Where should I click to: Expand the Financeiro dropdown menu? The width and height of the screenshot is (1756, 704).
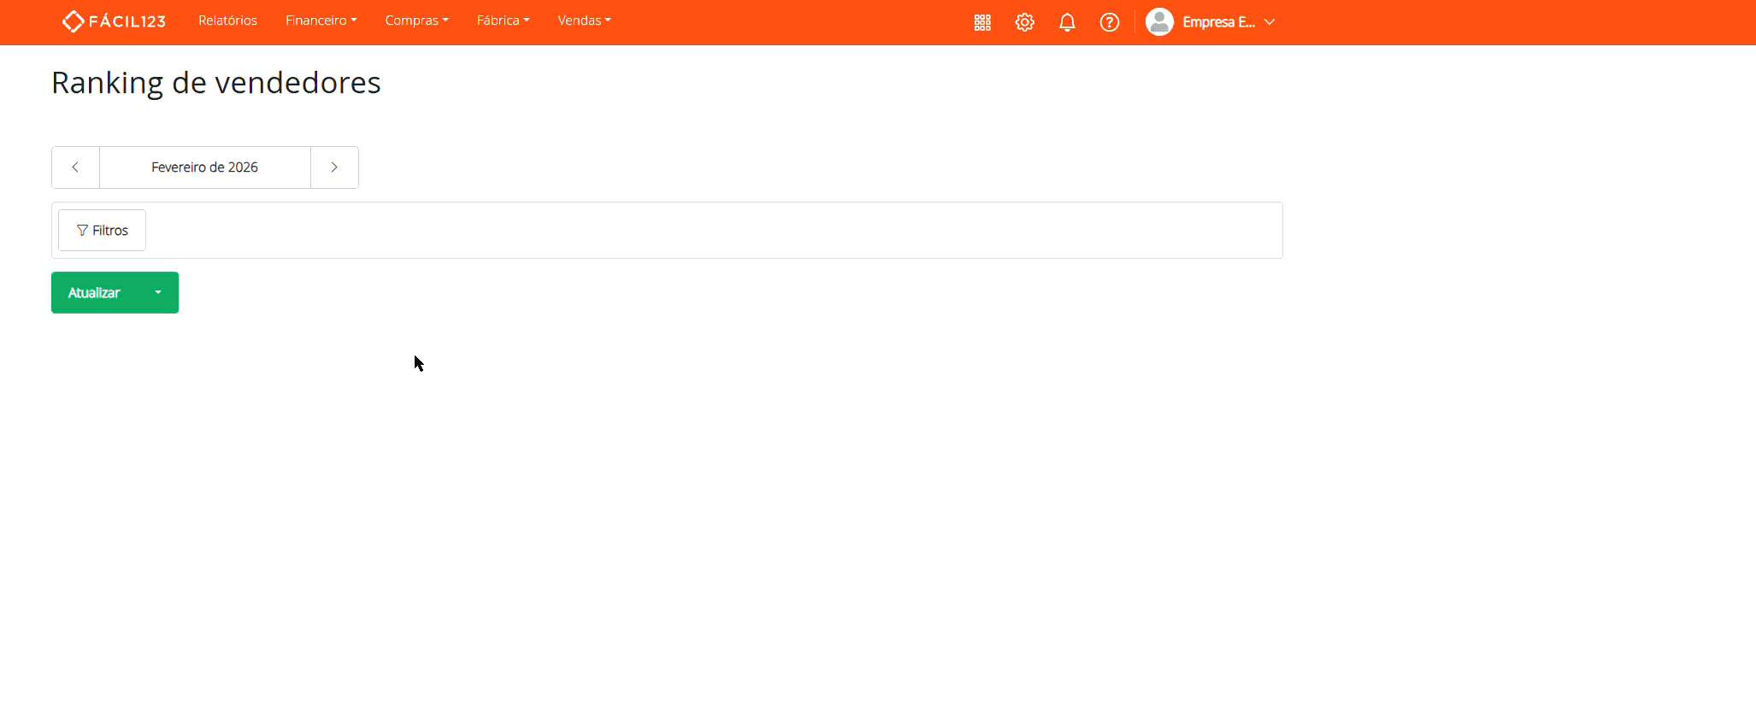point(321,21)
